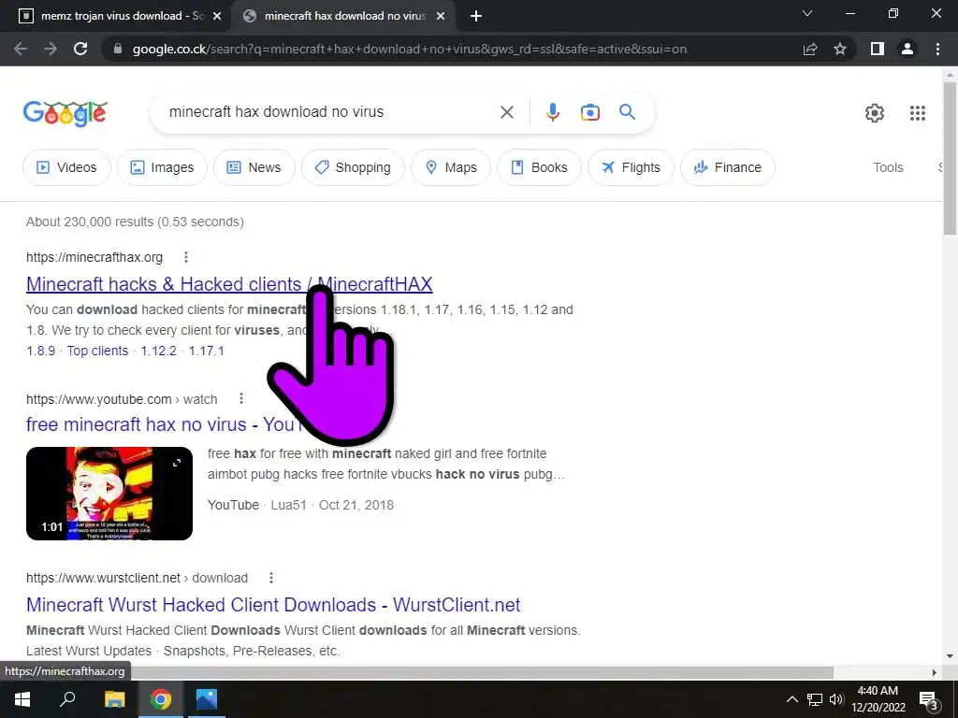This screenshot has width=958, height=718.
Task: Open the Chrome side panel
Action: pyautogui.click(x=878, y=49)
